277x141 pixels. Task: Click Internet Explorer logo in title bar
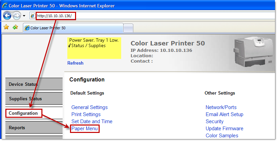[5, 6]
